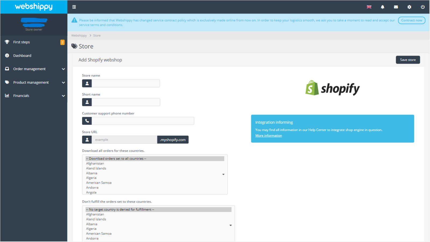Click the user icon beside Store URL
This screenshot has width=430, height=242.
(x=87, y=140)
